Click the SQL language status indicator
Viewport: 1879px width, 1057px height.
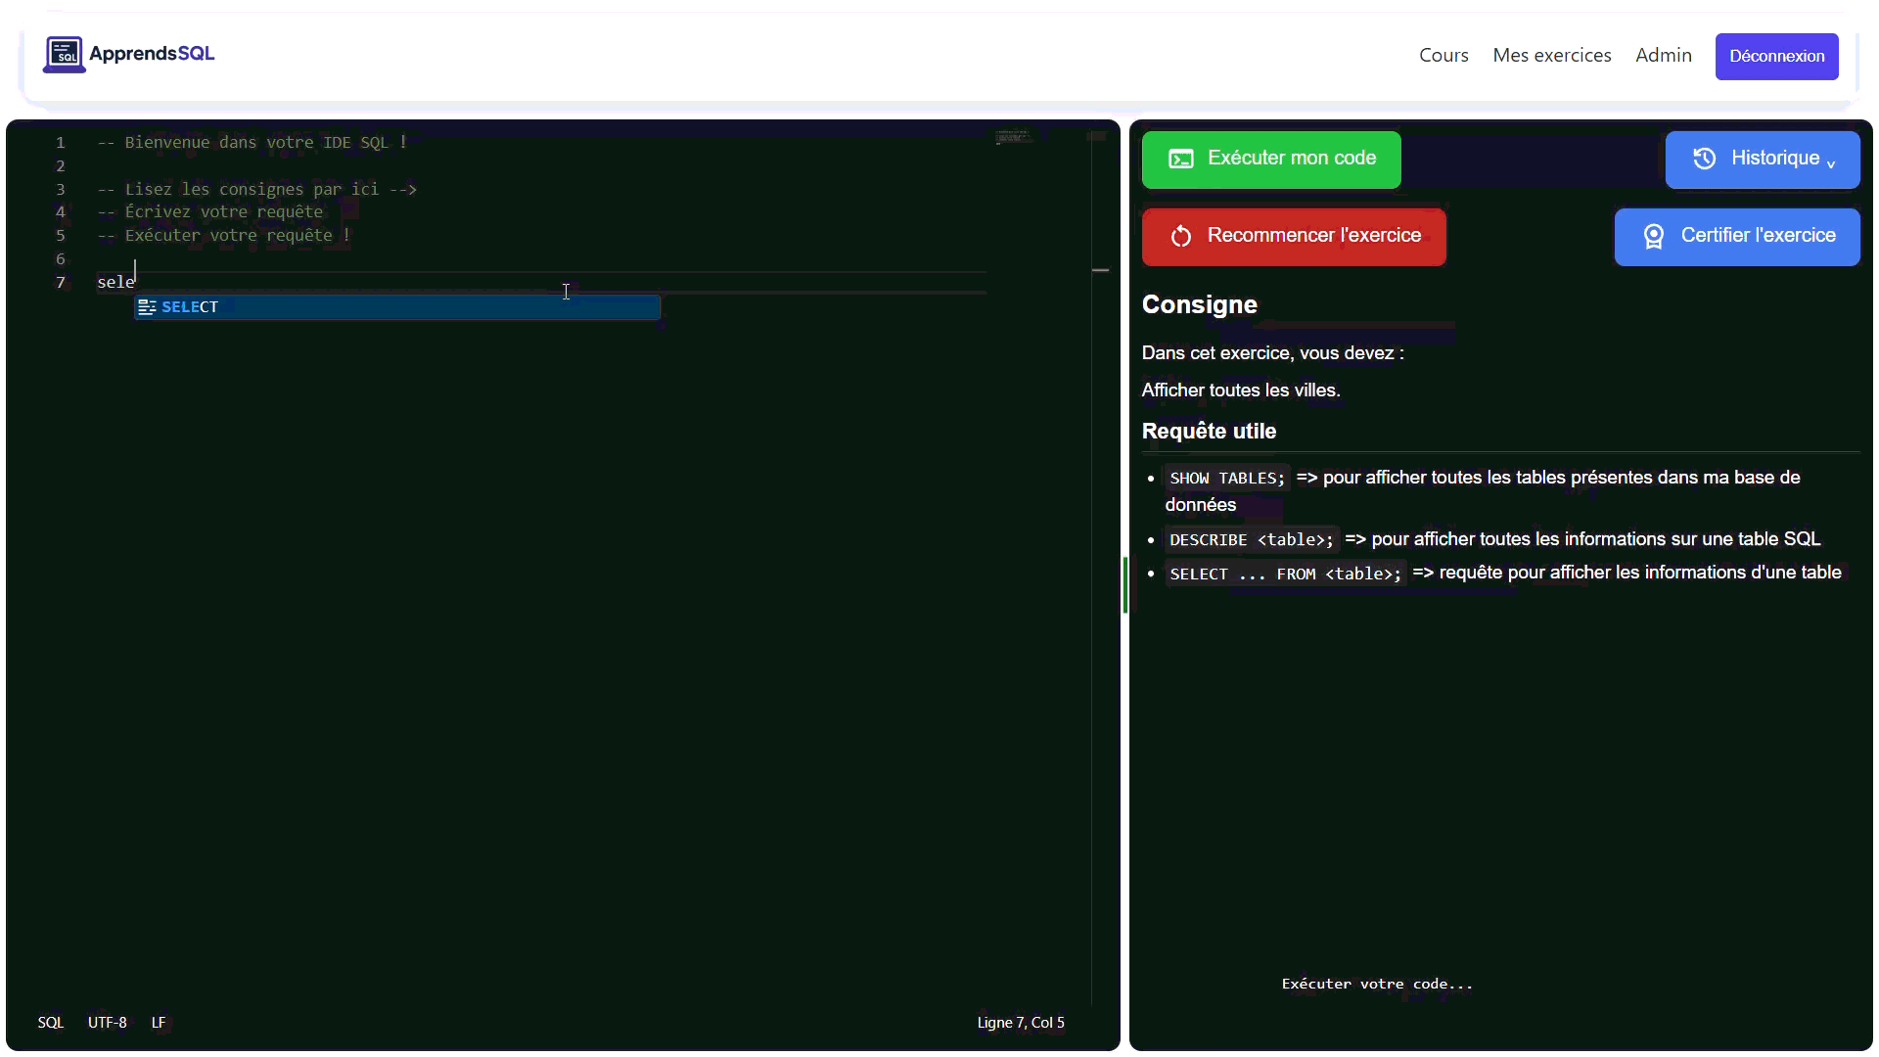pyautogui.click(x=50, y=1023)
